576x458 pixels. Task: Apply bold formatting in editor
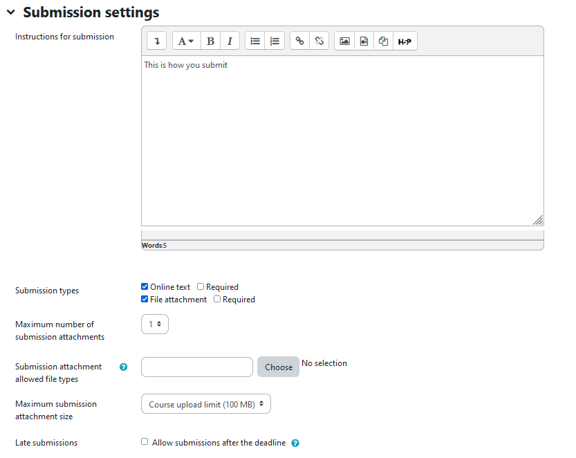point(210,42)
